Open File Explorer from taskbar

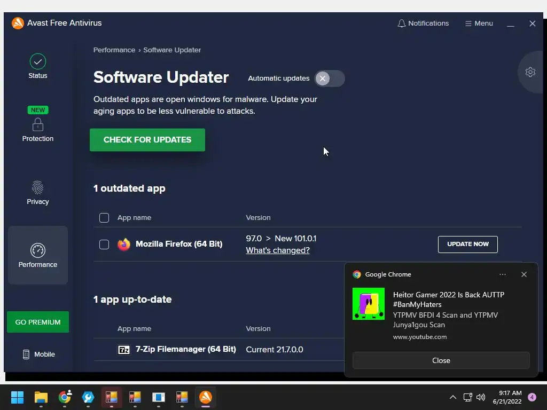41,397
